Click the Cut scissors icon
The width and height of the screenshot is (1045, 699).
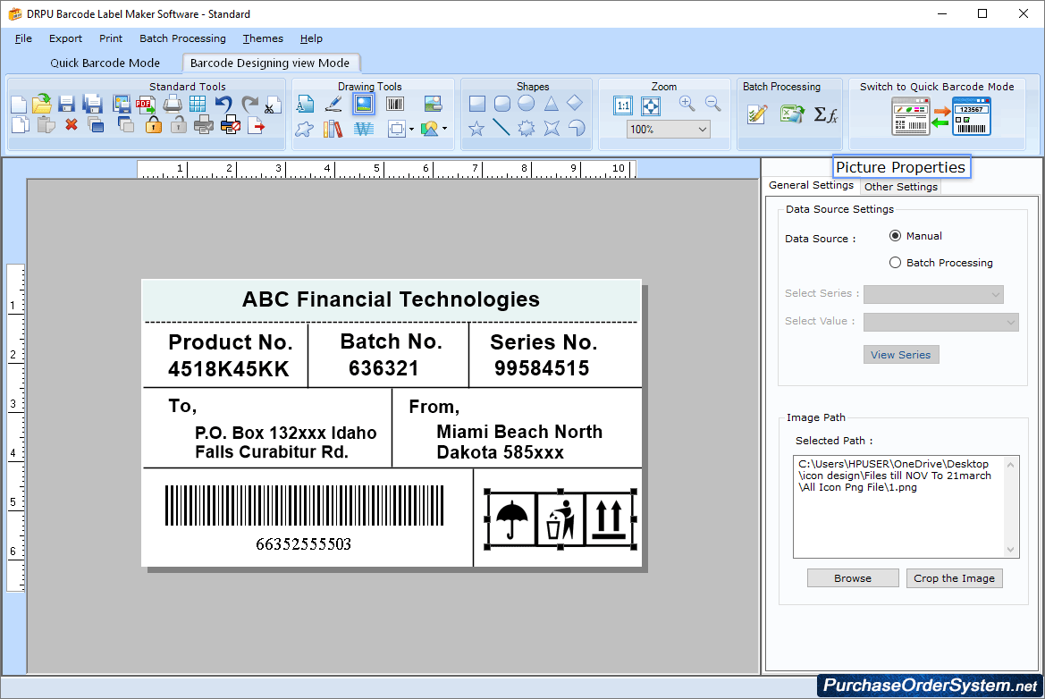coord(272,105)
